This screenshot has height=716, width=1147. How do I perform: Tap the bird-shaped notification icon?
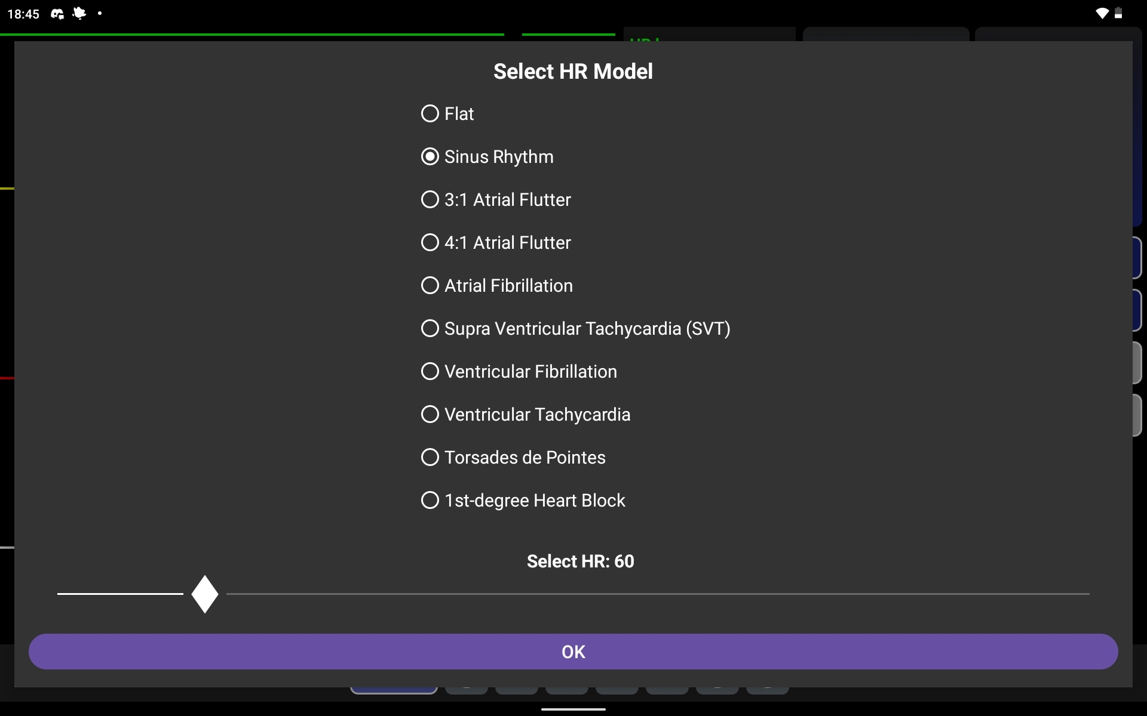(x=79, y=13)
